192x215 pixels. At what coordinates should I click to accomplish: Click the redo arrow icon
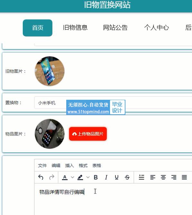[x=52, y=177]
